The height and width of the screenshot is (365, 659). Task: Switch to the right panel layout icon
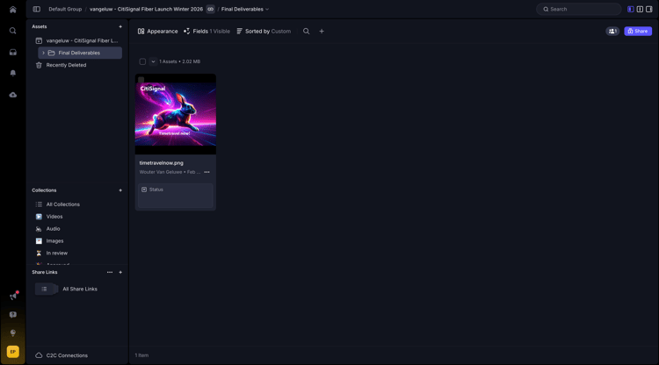[649, 9]
